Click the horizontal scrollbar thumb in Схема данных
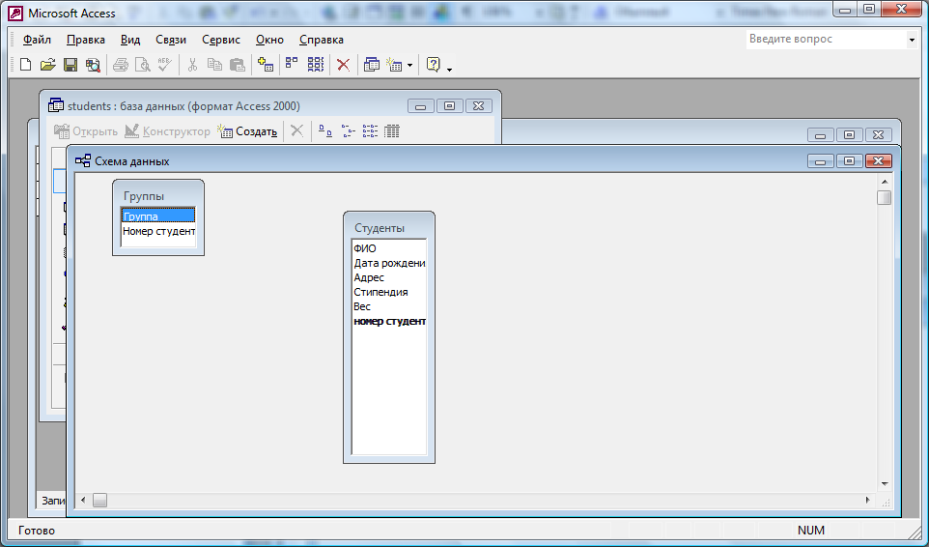929x547 pixels. click(x=100, y=501)
